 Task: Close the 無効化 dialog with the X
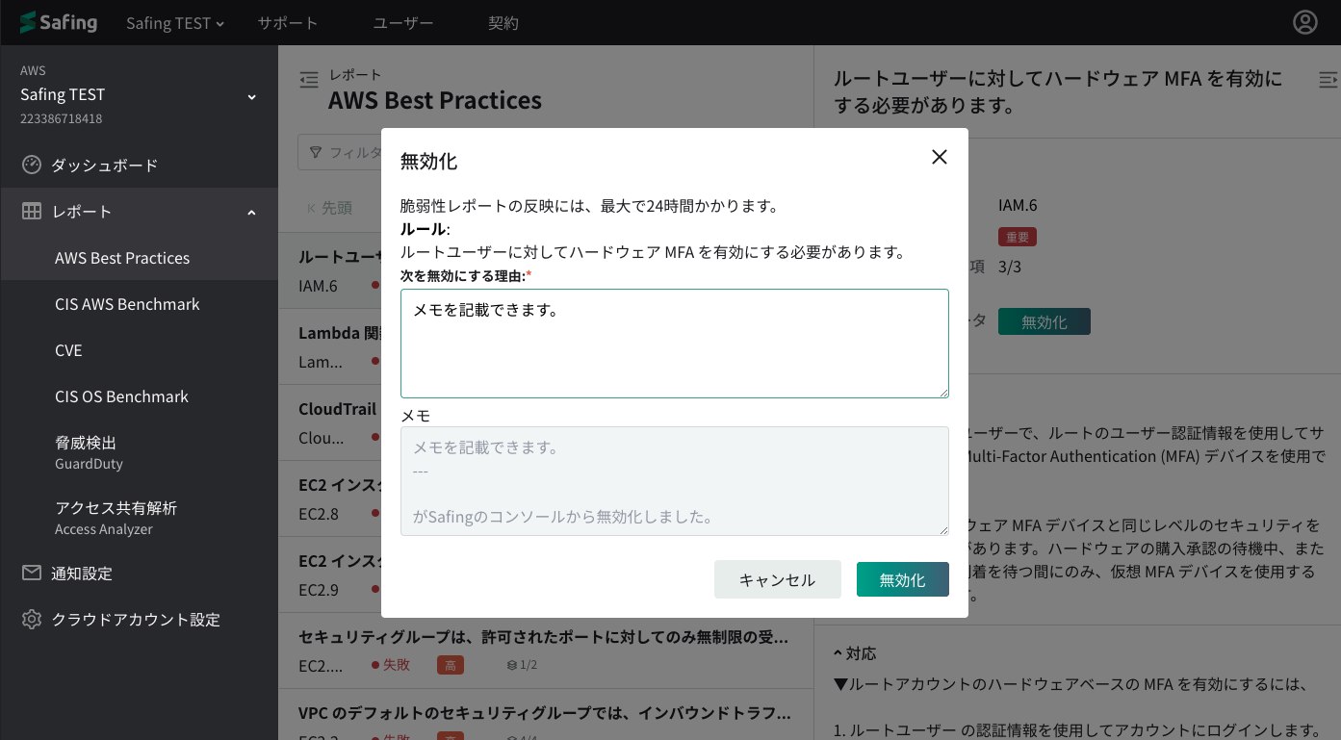(x=940, y=157)
